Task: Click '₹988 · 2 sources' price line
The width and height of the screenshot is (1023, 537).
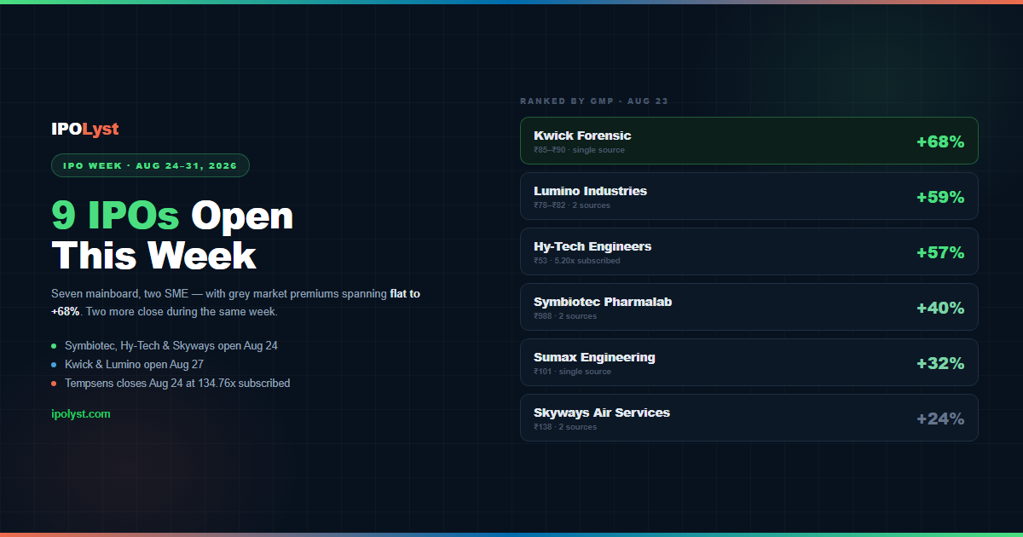Action: [565, 316]
